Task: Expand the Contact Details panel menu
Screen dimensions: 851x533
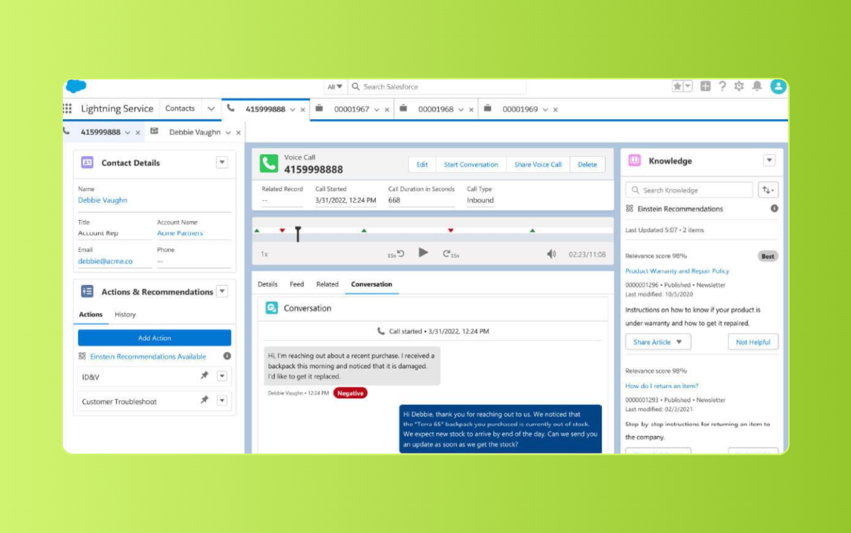Action: point(222,162)
